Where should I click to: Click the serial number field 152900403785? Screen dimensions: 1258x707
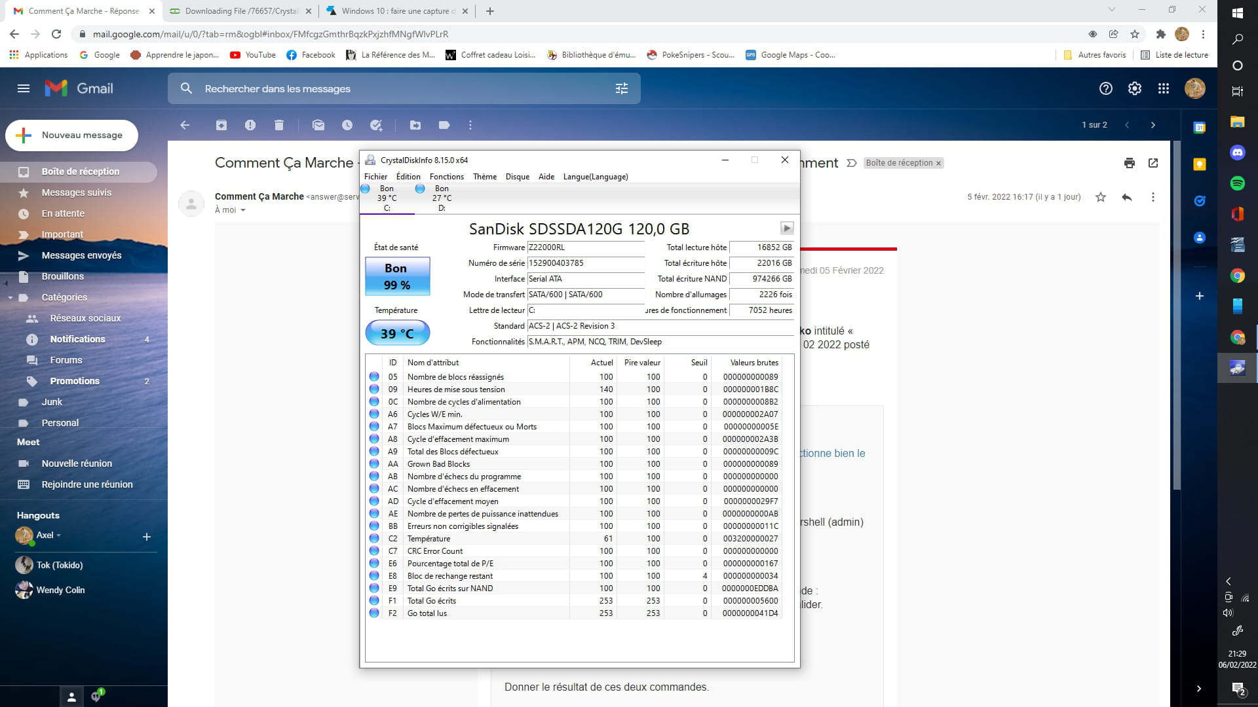(x=586, y=263)
